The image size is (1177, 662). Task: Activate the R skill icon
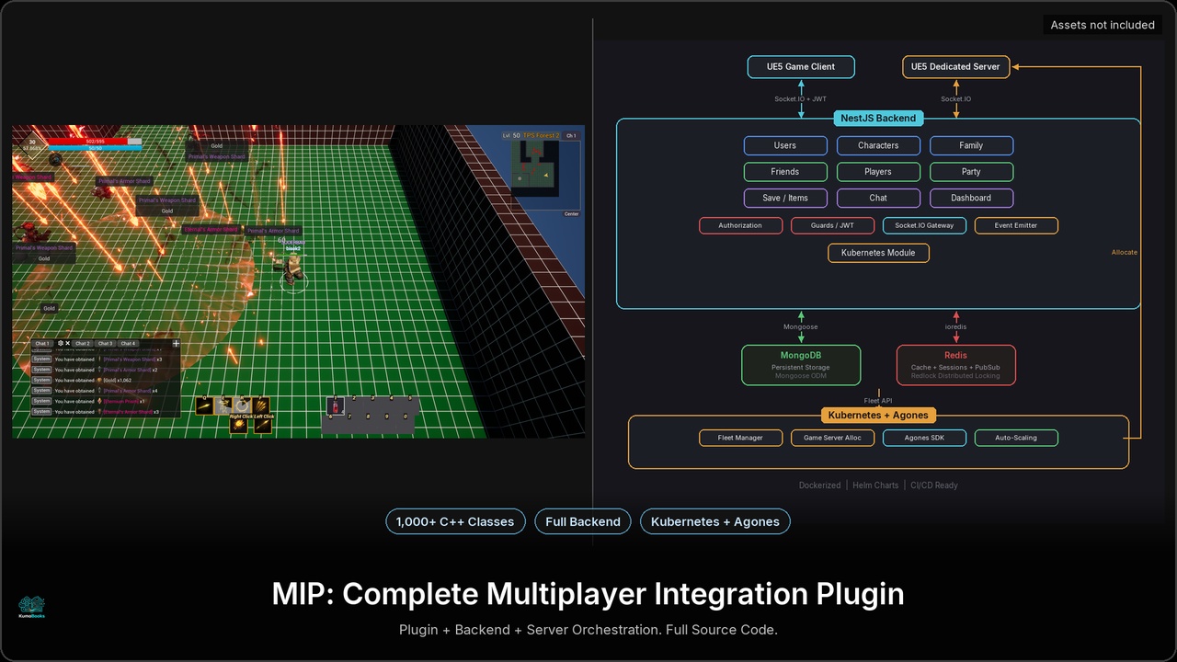[242, 405]
